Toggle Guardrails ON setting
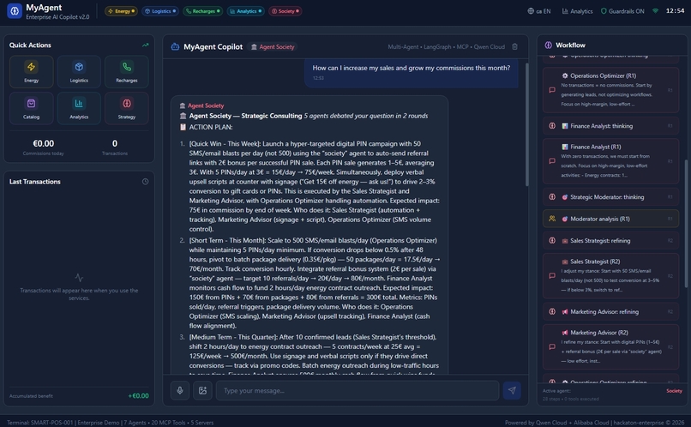This screenshot has width=691, height=427. 622,11
